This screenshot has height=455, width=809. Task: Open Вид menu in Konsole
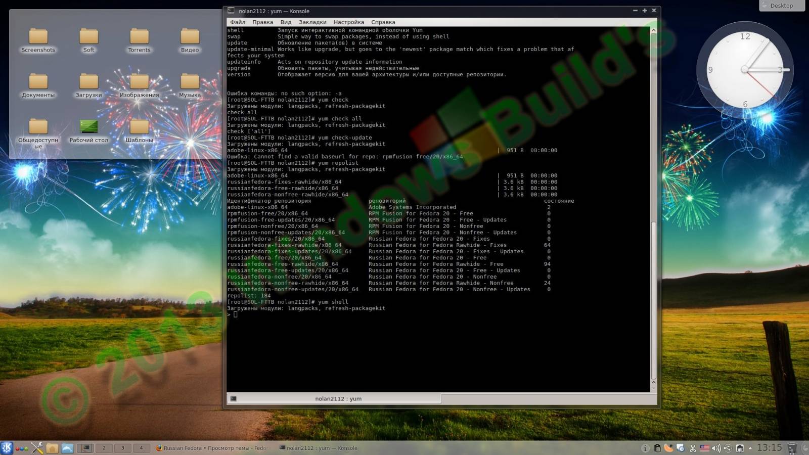click(x=286, y=22)
